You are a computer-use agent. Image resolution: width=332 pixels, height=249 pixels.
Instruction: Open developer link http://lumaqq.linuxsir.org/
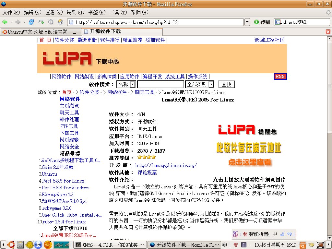point(166,165)
